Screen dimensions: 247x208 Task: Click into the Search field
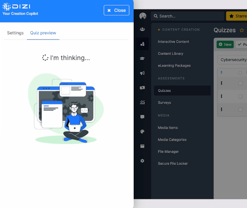[189, 16]
